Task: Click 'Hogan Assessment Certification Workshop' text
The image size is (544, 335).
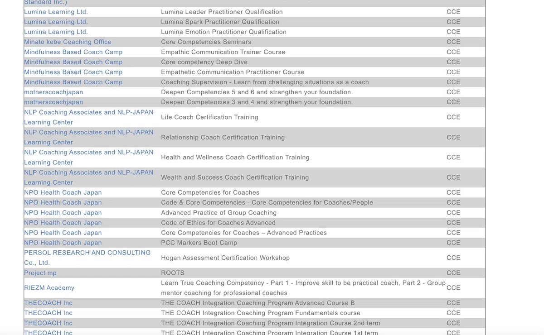Action: tap(225, 258)
